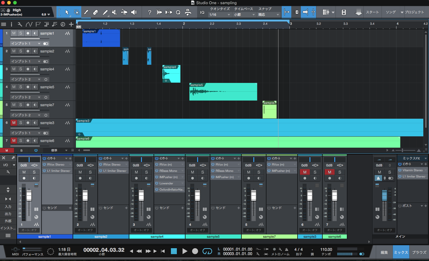Toggle the loop button in transport
The image size is (429, 261).
pyautogui.click(x=207, y=251)
